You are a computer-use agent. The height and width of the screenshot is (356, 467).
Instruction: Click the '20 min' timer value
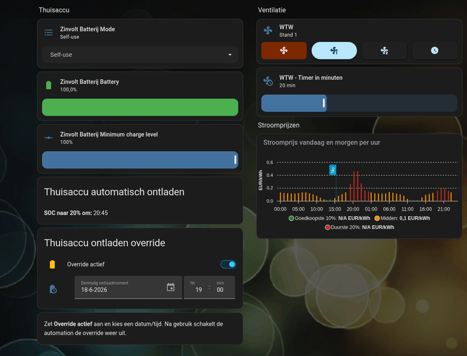(287, 85)
